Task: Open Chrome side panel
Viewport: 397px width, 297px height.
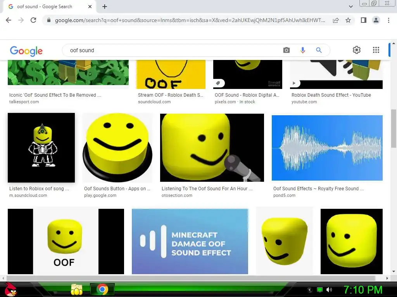Action: tap(364, 20)
